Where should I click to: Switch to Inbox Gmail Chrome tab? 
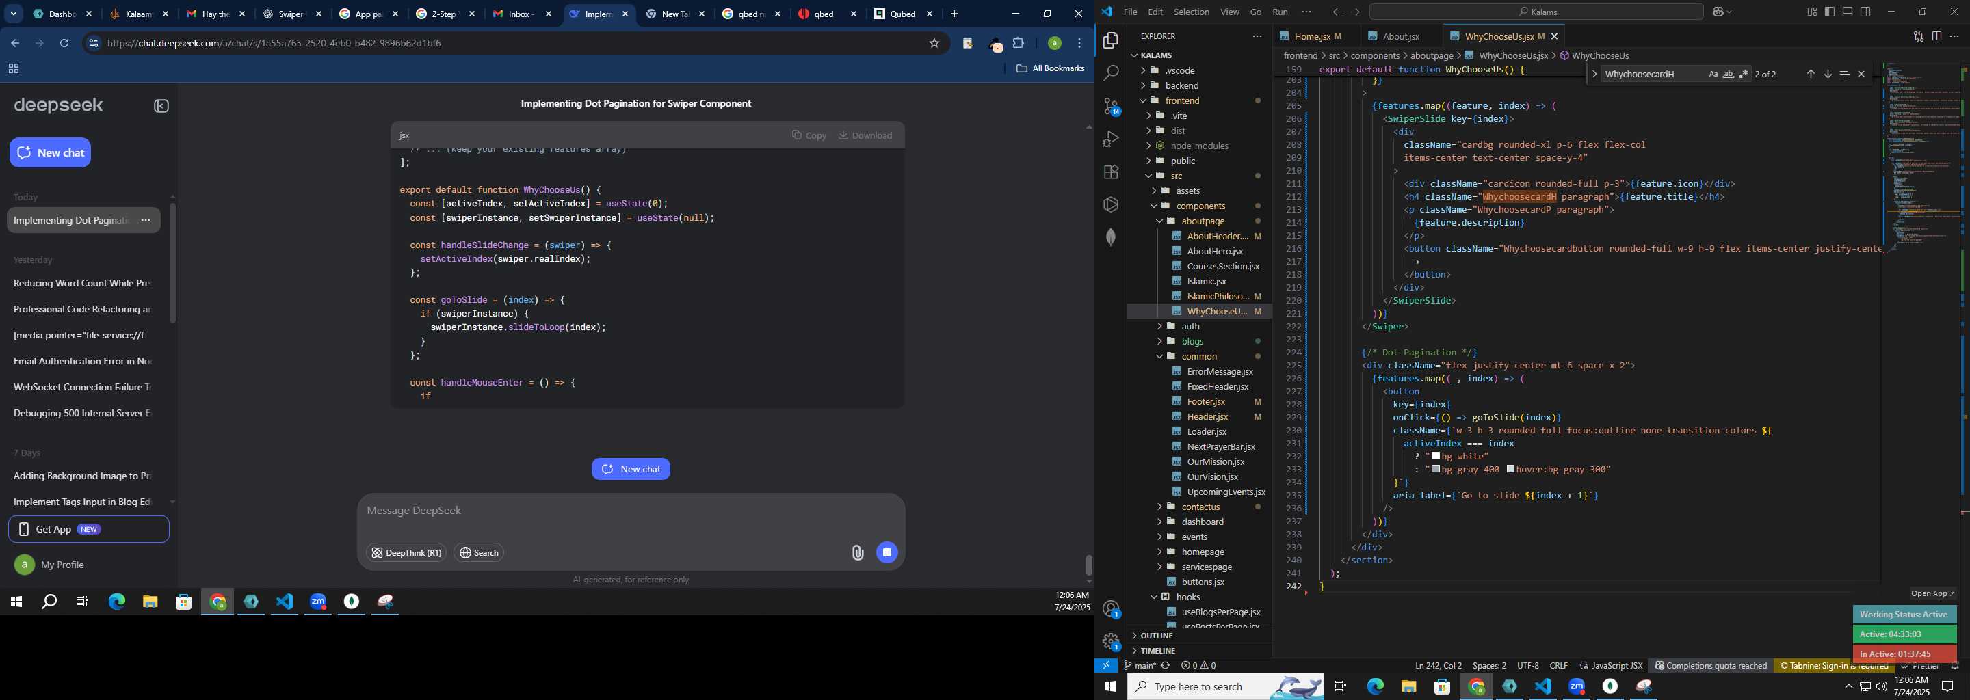point(521,14)
